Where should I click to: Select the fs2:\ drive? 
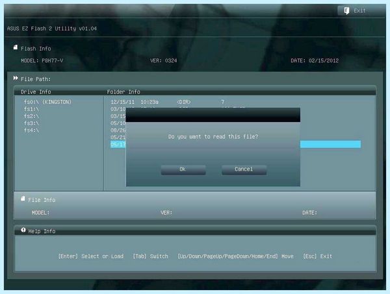pyautogui.click(x=31, y=116)
